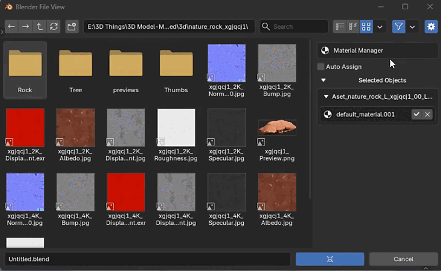Toggle the options gear panel
The height and width of the screenshot is (271, 441).
click(x=431, y=27)
